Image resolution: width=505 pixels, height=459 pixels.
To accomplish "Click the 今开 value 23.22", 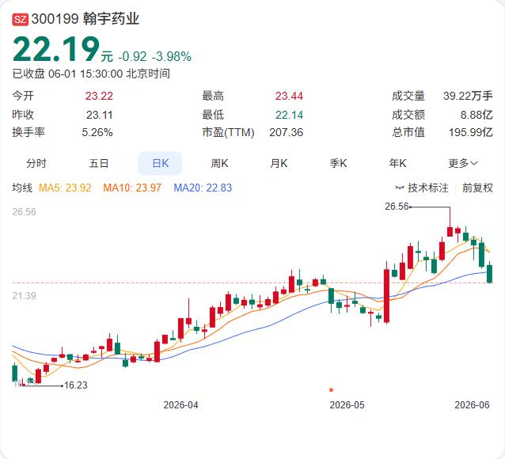I will [x=99, y=96].
